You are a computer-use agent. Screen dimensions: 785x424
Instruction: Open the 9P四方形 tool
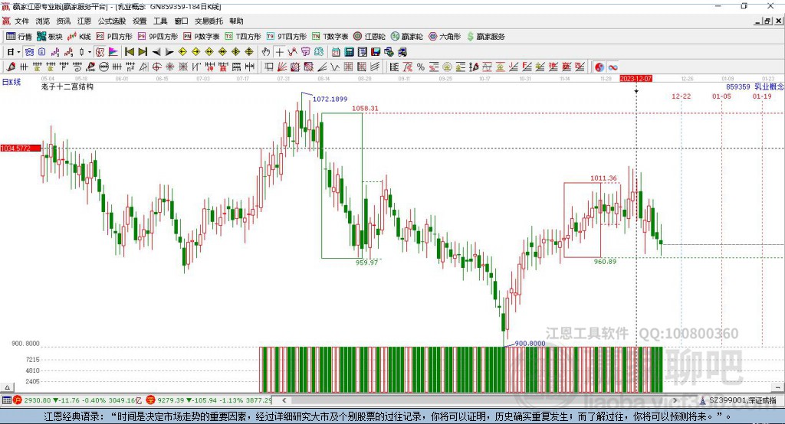coord(158,37)
